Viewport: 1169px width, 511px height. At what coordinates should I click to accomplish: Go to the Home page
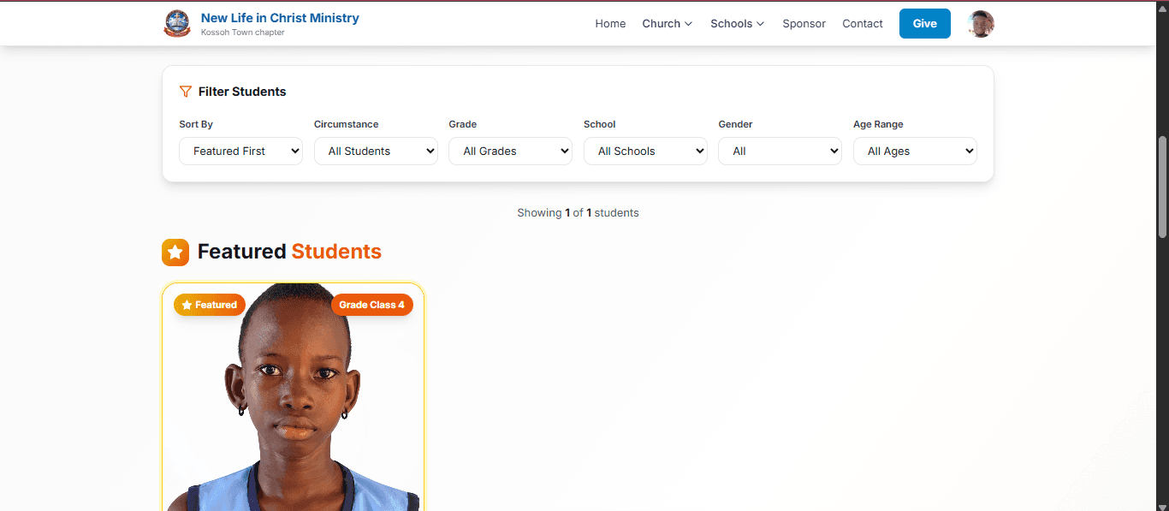[610, 24]
